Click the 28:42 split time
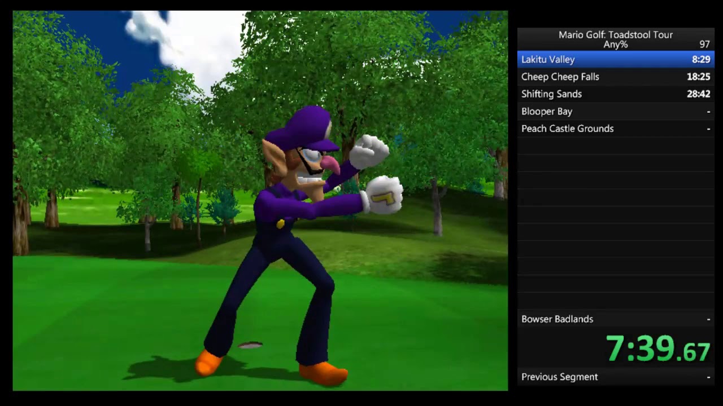Image resolution: width=723 pixels, height=406 pixels. pos(699,94)
